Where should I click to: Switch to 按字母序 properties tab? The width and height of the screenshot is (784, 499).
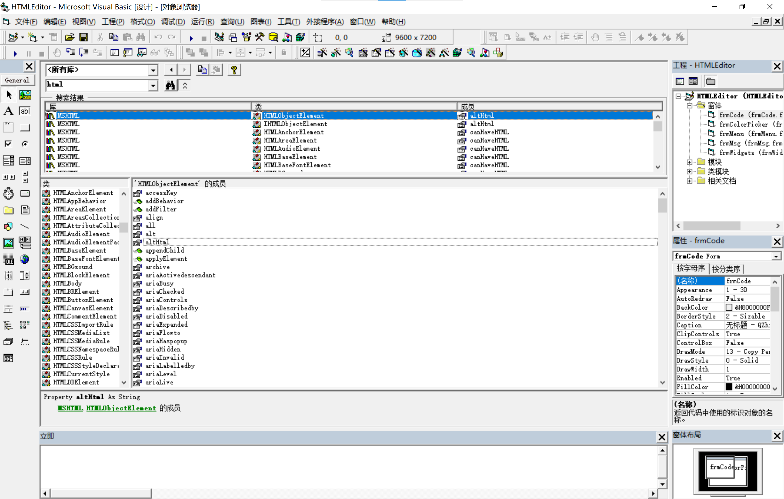pos(691,268)
